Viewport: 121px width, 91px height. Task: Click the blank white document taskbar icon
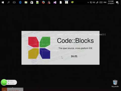pos(61,2)
